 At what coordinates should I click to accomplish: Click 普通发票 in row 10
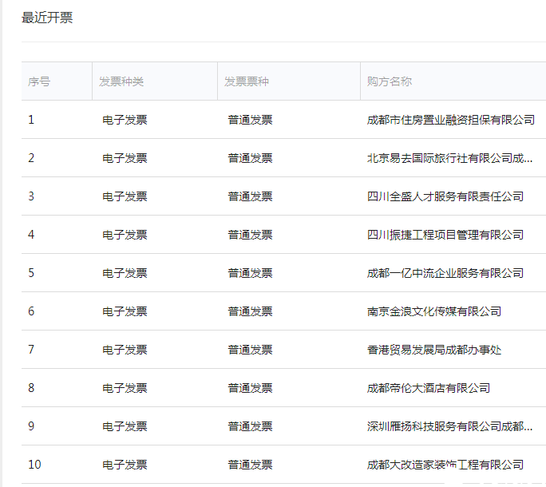coord(250,465)
